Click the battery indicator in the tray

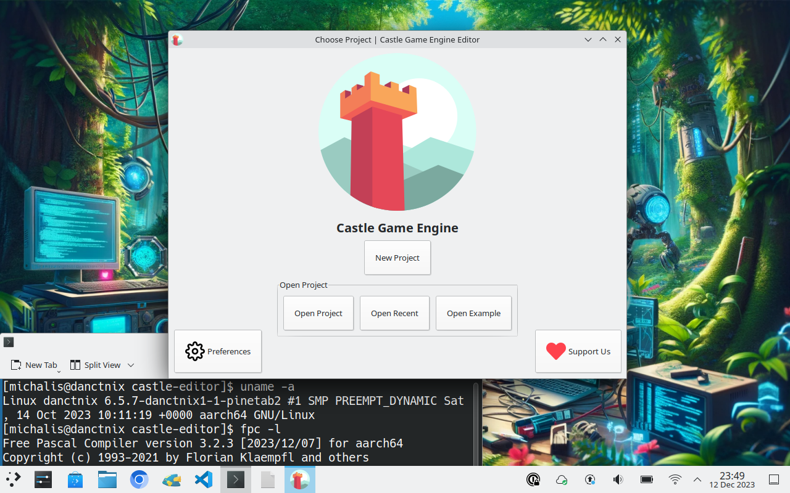[647, 479]
